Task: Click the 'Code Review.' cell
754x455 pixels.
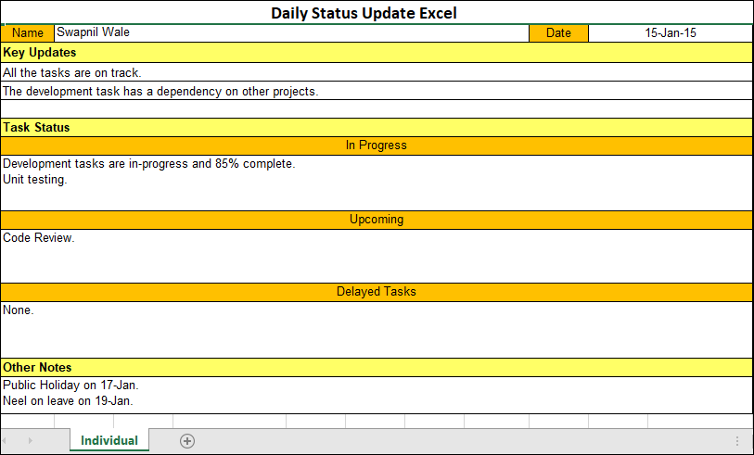Action: click(377, 256)
